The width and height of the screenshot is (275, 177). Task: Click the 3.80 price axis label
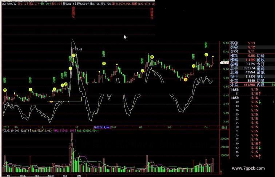226,121
